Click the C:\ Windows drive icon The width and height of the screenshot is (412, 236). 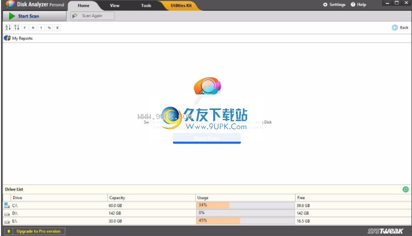click(7, 205)
